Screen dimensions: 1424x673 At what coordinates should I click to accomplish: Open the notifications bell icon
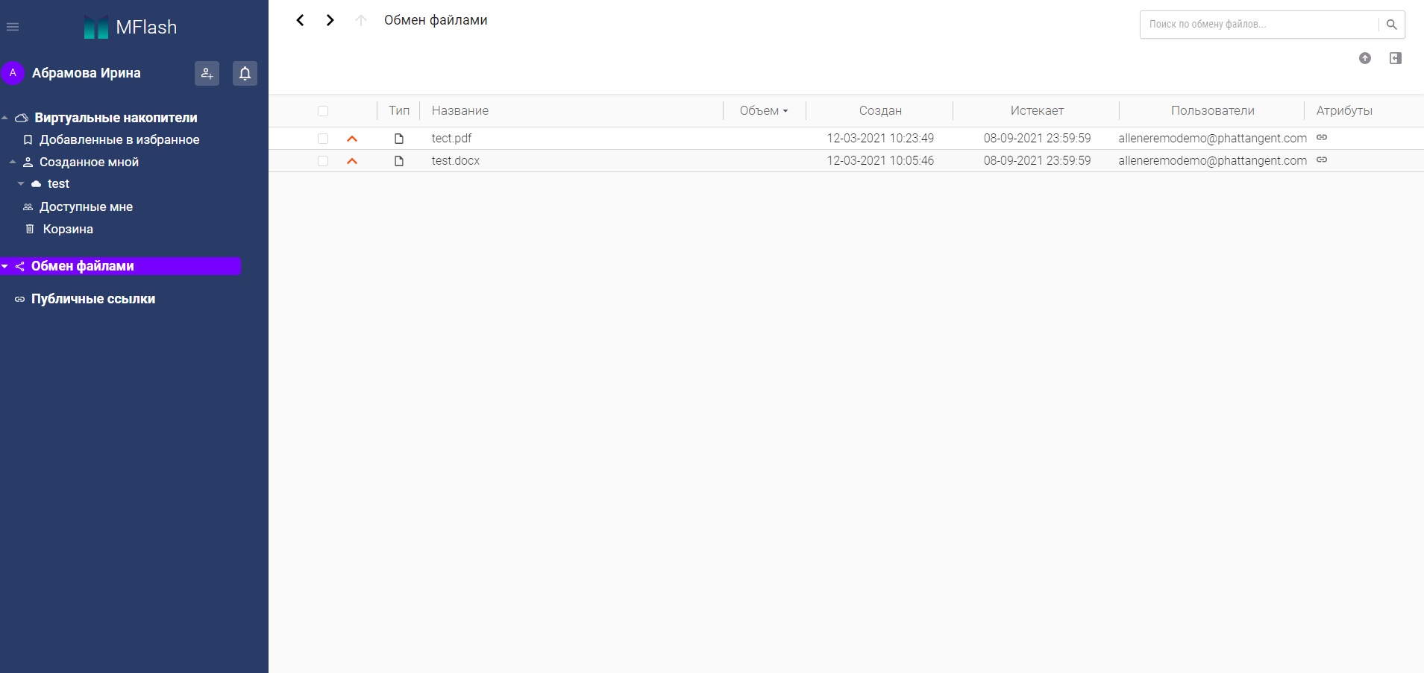coord(245,73)
